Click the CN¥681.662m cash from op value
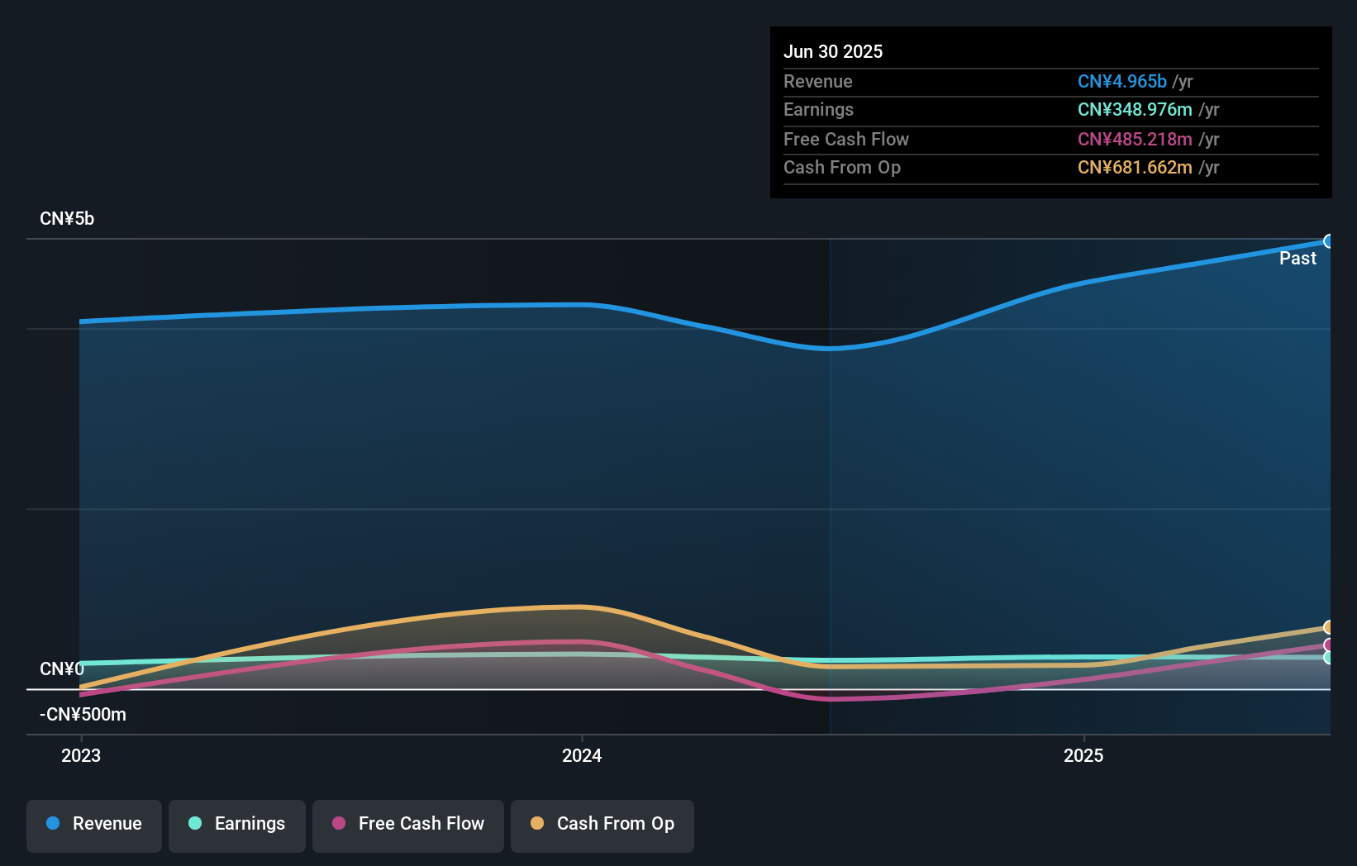 point(1135,167)
